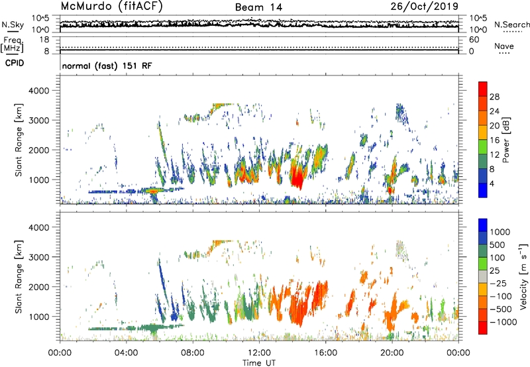This screenshot has height=367, width=530.
Task: Click the '16' power colorbar tick label
Action: pos(494,140)
